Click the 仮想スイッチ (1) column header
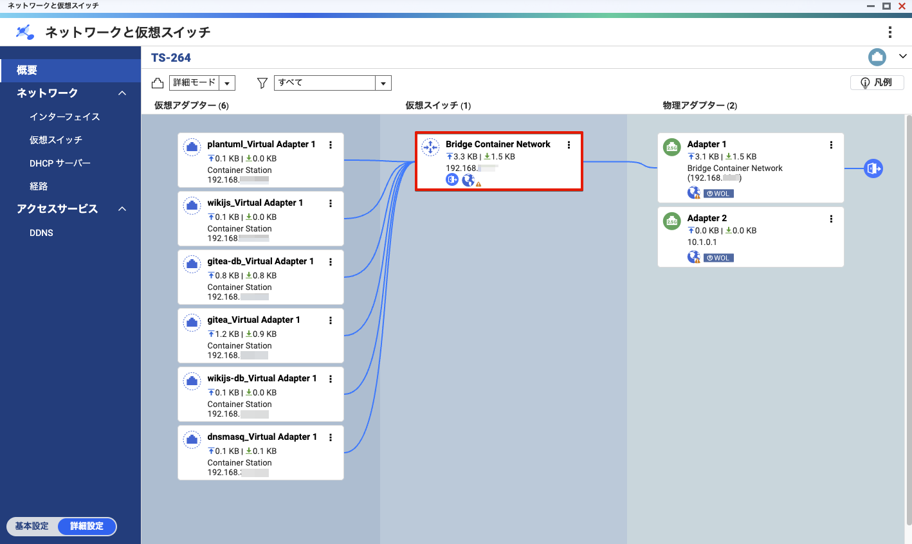The width and height of the screenshot is (912, 544). tap(438, 105)
